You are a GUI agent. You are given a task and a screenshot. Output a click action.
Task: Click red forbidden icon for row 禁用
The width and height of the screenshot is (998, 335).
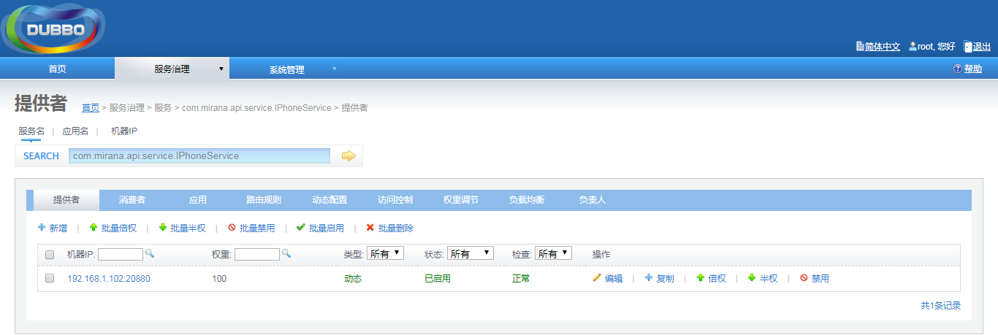[804, 278]
